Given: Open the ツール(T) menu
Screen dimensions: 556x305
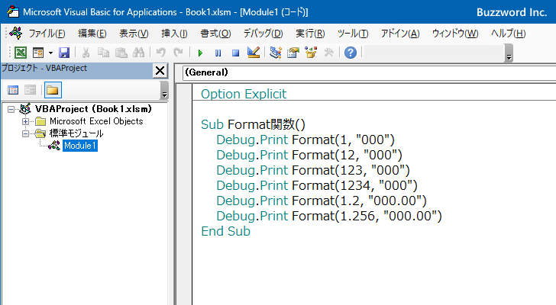Looking at the screenshot, I should [x=353, y=34].
